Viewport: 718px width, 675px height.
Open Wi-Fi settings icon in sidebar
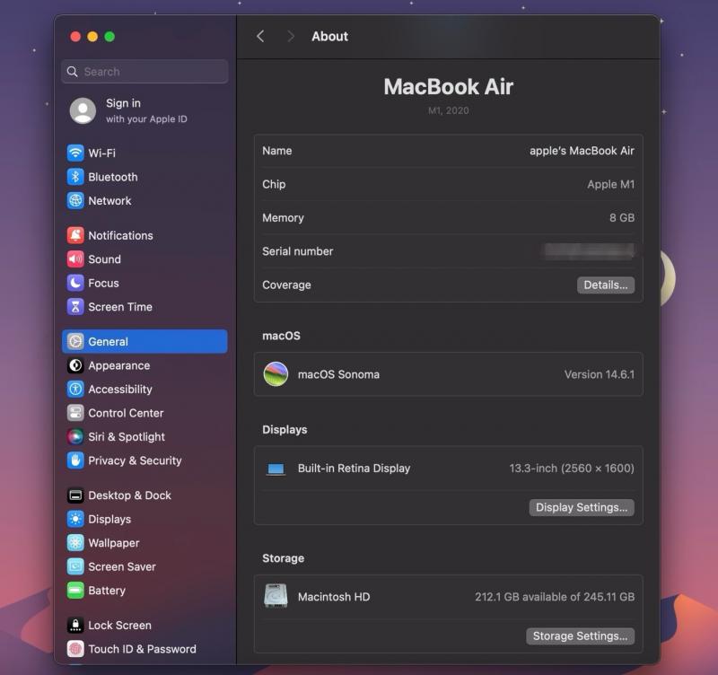click(75, 153)
